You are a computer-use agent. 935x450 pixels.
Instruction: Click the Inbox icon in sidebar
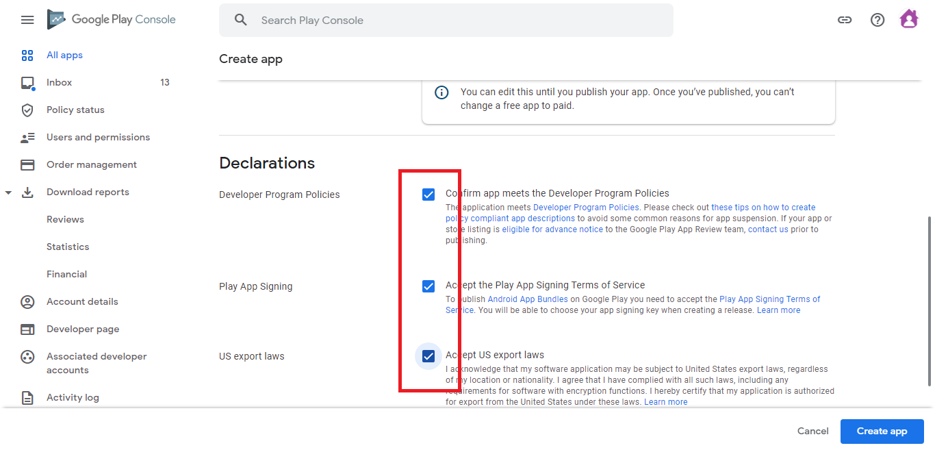click(x=27, y=83)
